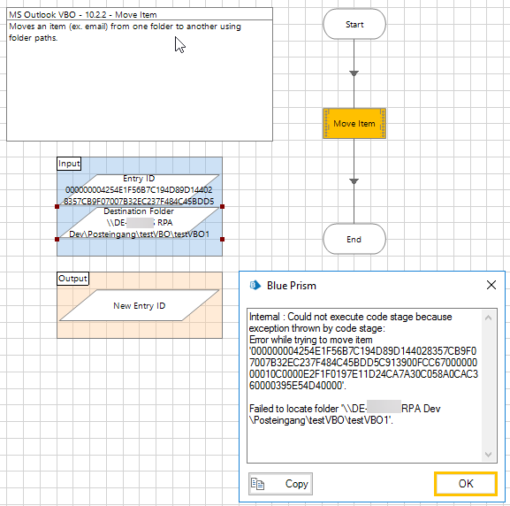Click the 'Error while trying to move item' line

coord(311,340)
